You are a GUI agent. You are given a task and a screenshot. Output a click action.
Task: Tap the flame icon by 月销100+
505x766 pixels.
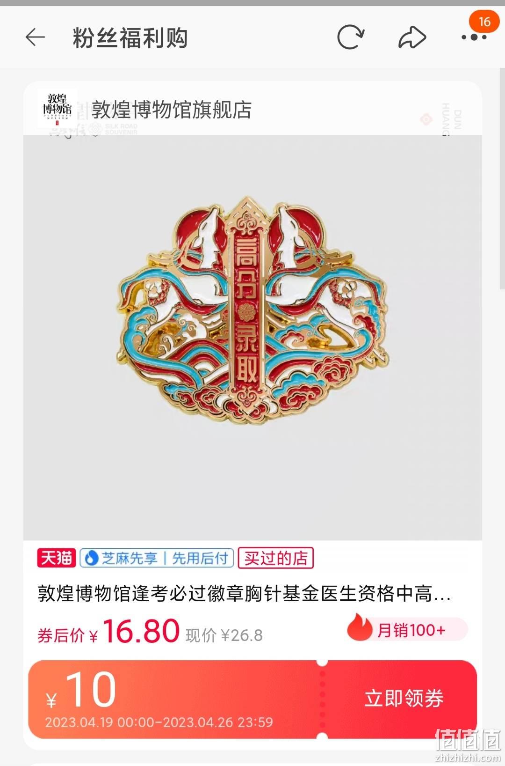click(360, 628)
